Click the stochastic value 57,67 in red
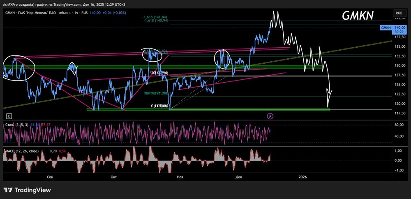 point(46,125)
